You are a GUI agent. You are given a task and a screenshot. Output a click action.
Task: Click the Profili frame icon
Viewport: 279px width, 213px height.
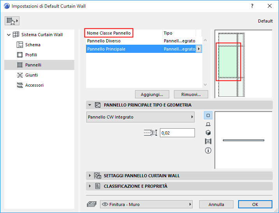click(x=20, y=55)
